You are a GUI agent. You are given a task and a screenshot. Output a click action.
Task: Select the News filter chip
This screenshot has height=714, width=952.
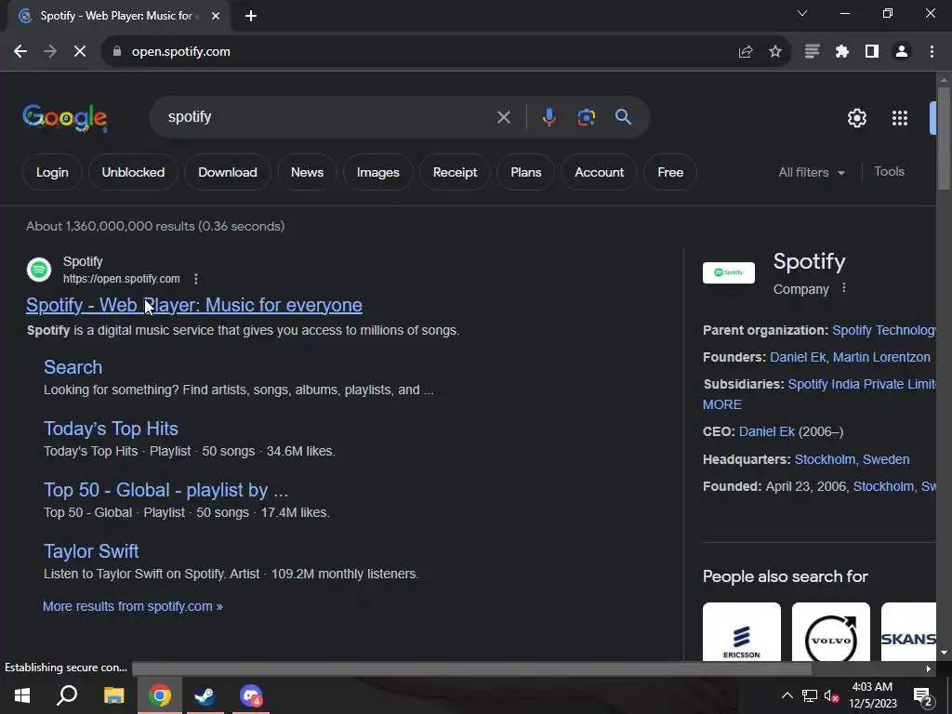[307, 172]
